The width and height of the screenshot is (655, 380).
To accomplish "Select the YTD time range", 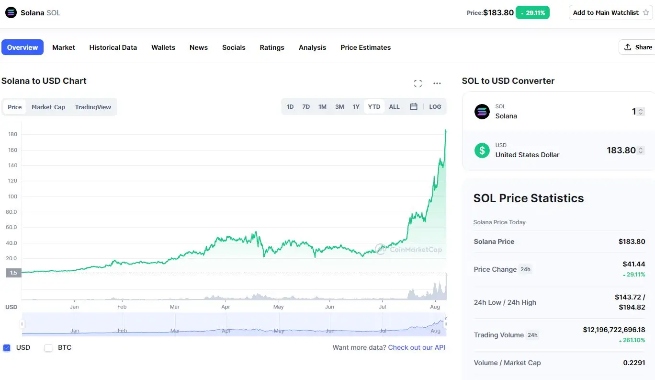I will 374,106.
